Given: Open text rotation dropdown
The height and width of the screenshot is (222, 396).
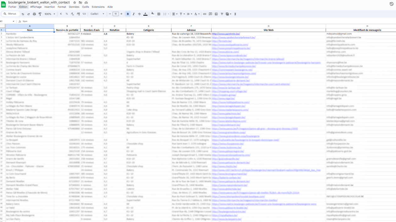Looking at the screenshot, I should [196, 14].
